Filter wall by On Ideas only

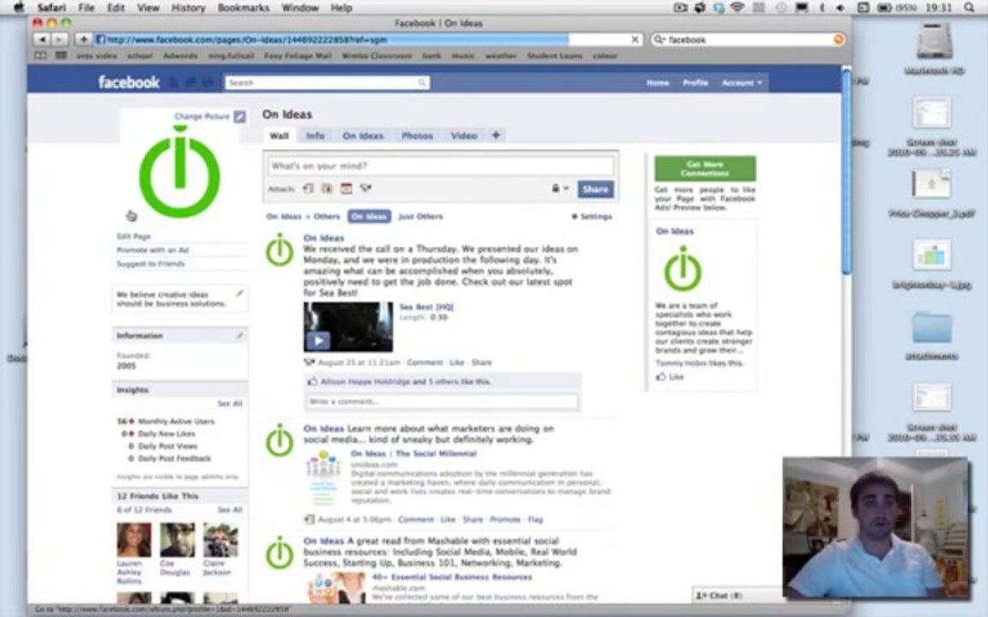(370, 216)
